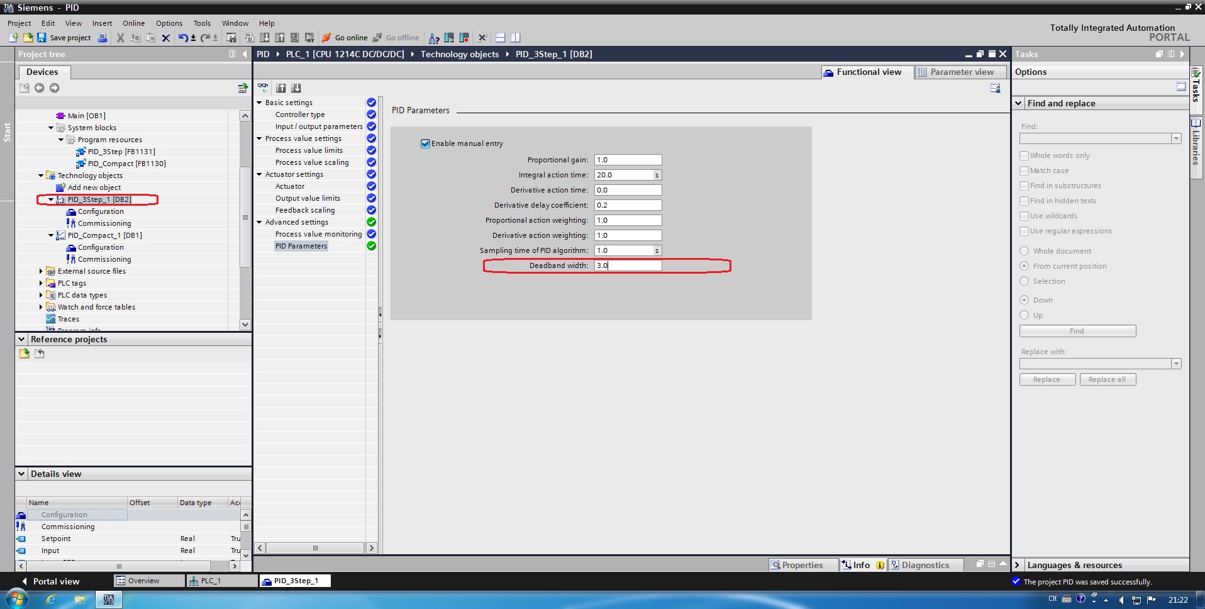Screen dimensions: 1205x609
Task: Click the Print icon in main toolbar
Action: click(103, 38)
